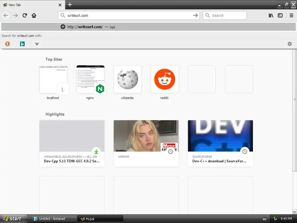
Task: Click the green N nginx badge icon
Action: coord(100,89)
